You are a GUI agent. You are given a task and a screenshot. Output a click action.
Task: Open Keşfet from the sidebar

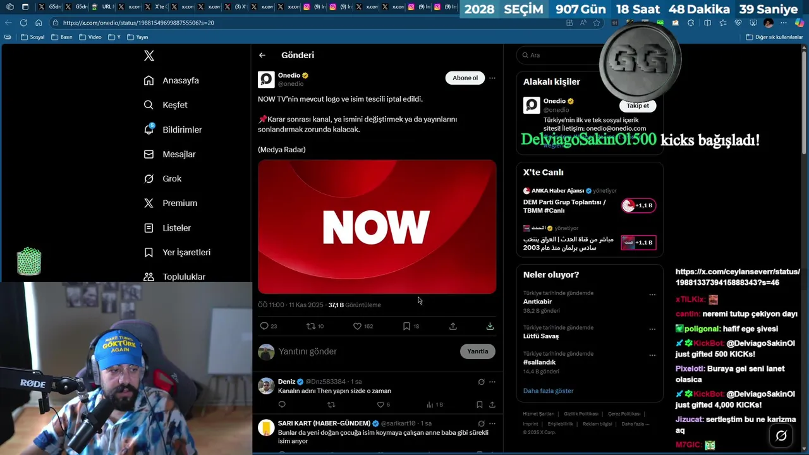pos(166,105)
